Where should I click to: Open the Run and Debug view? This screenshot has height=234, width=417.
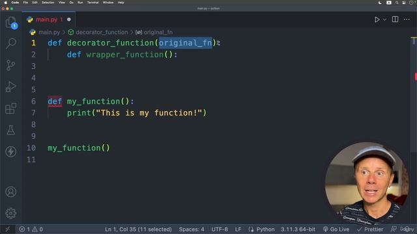pyautogui.click(x=10, y=86)
